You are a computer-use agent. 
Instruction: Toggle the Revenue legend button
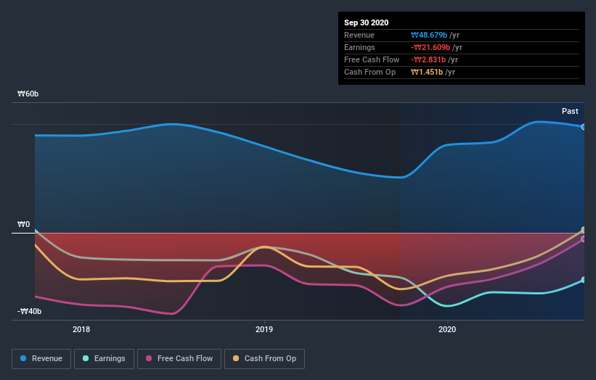click(x=41, y=359)
